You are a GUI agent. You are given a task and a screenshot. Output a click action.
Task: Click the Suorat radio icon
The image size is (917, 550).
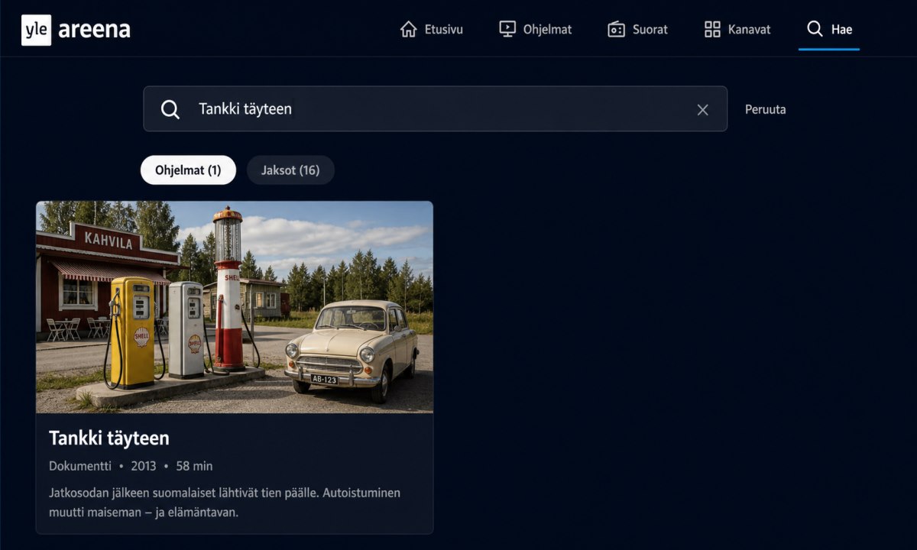point(616,29)
